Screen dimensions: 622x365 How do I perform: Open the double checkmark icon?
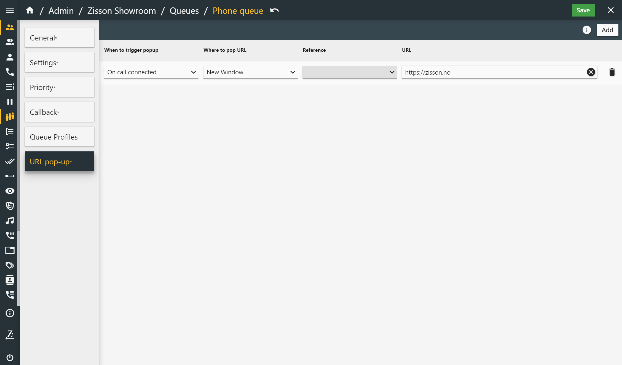[x=10, y=161]
